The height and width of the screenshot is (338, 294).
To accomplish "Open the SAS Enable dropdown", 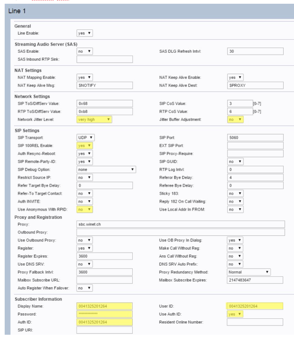I will pos(85,51).
